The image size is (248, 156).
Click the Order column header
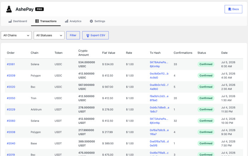[11, 53]
